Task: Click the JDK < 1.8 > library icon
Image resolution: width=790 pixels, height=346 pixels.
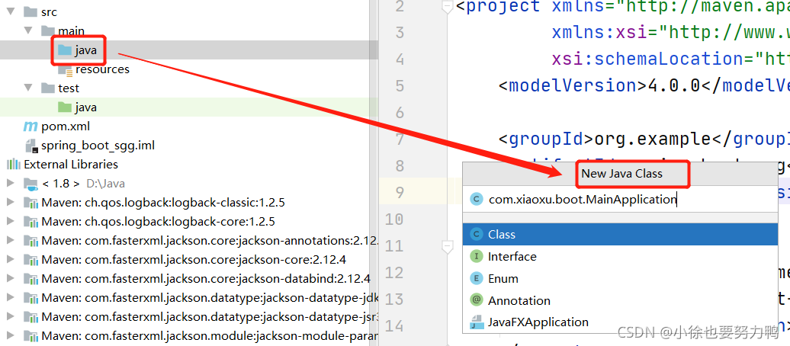Action: click(31, 184)
